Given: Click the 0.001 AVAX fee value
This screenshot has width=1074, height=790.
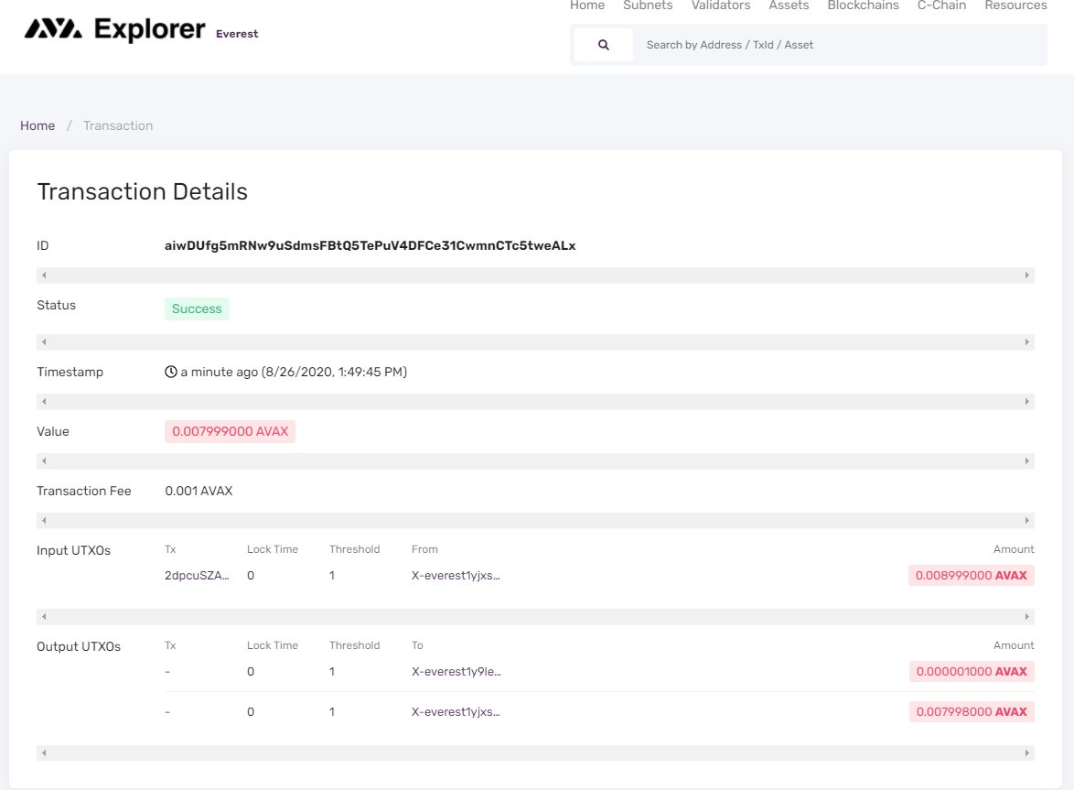Looking at the screenshot, I should [x=199, y=491].
